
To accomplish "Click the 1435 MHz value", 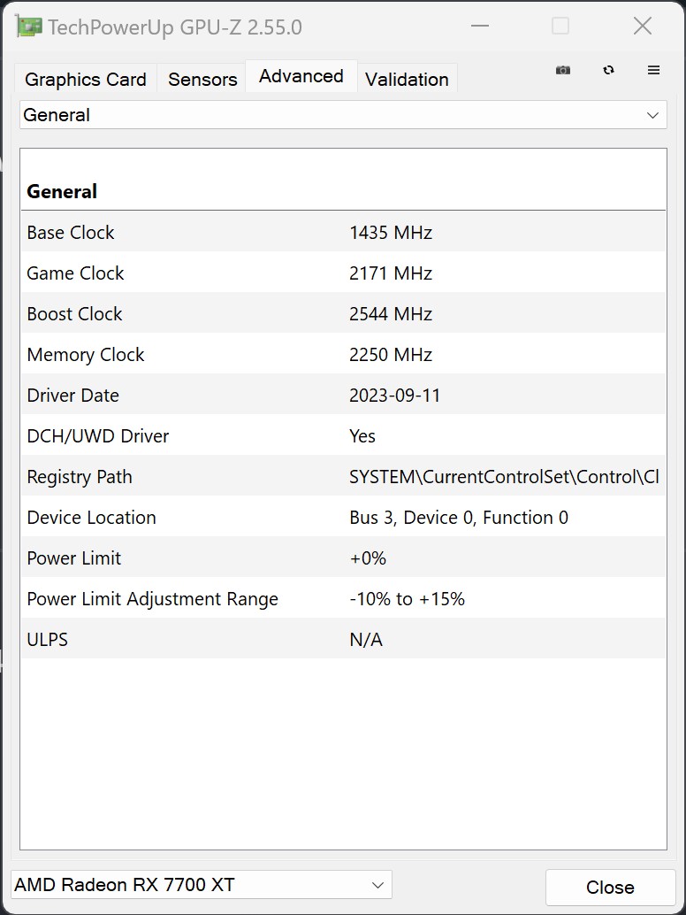I will (391, 232).
